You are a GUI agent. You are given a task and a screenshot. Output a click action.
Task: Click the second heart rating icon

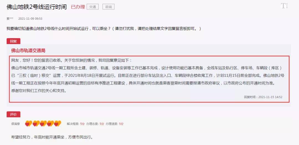36,123
